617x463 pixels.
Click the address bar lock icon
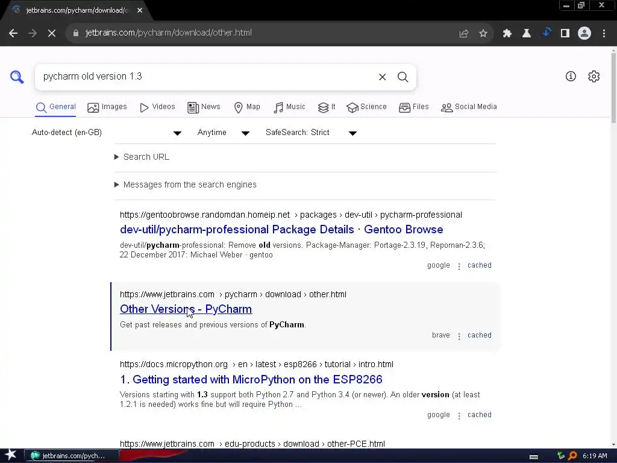[76, 33]
